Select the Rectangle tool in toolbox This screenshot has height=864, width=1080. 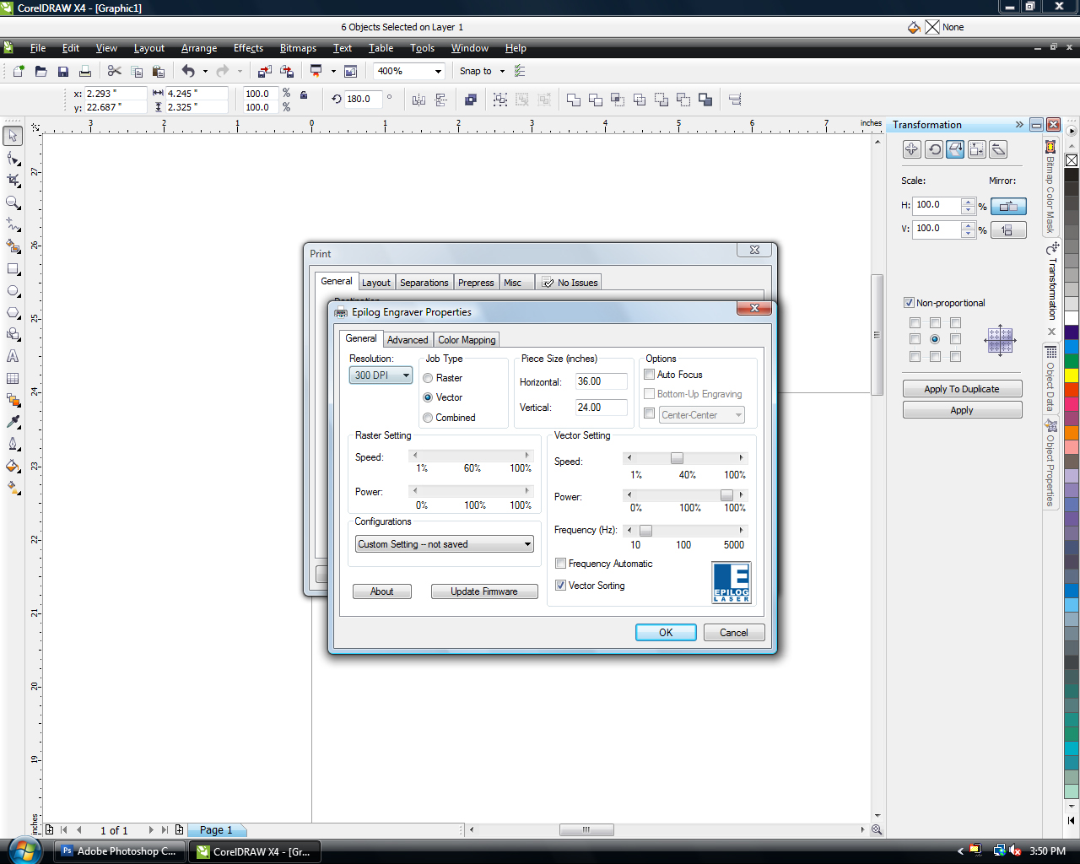[x=13, y=269]
